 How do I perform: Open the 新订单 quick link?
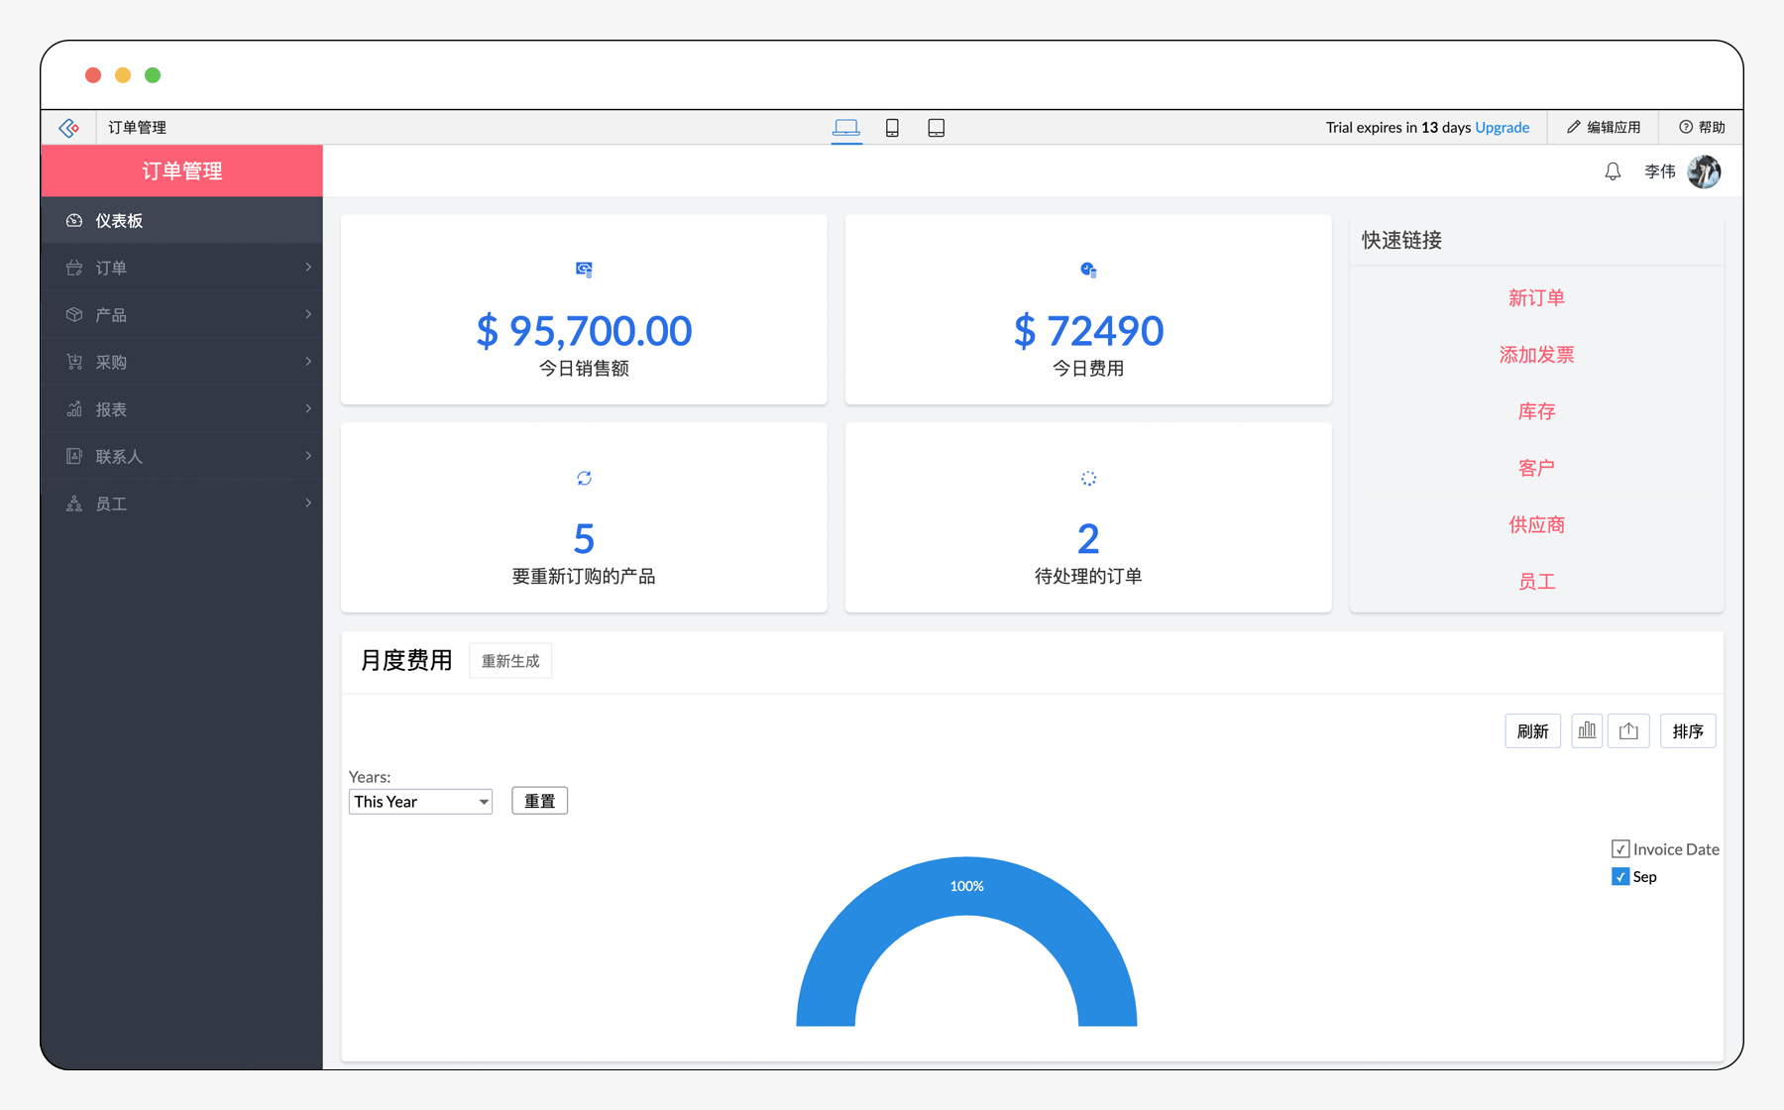click(1536, 297)
